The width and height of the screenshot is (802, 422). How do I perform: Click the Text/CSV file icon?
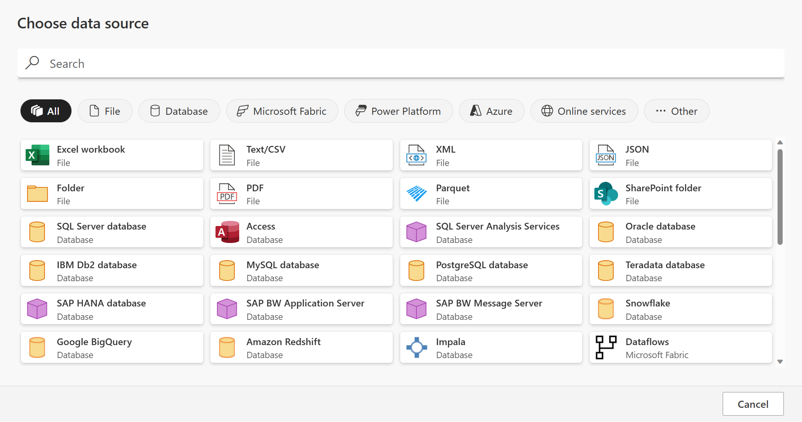click(227, 155)
